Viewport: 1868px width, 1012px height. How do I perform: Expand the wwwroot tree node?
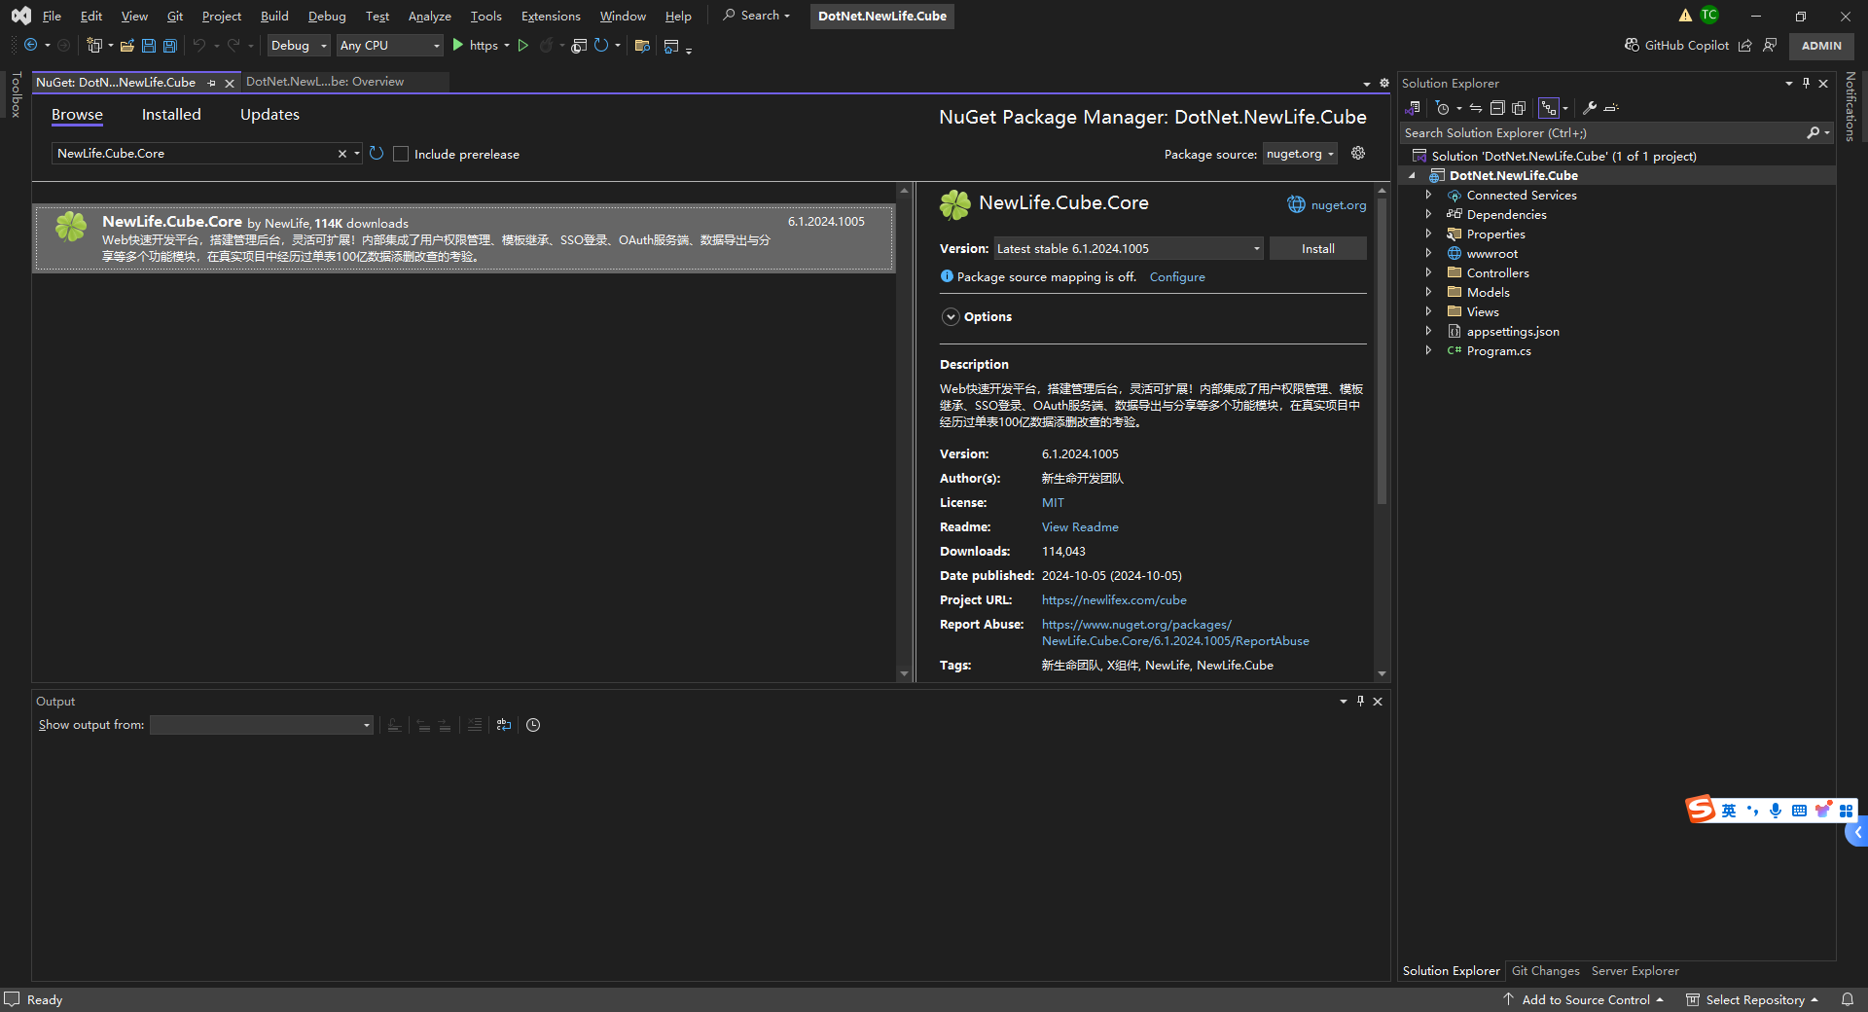click(1428, 253)
